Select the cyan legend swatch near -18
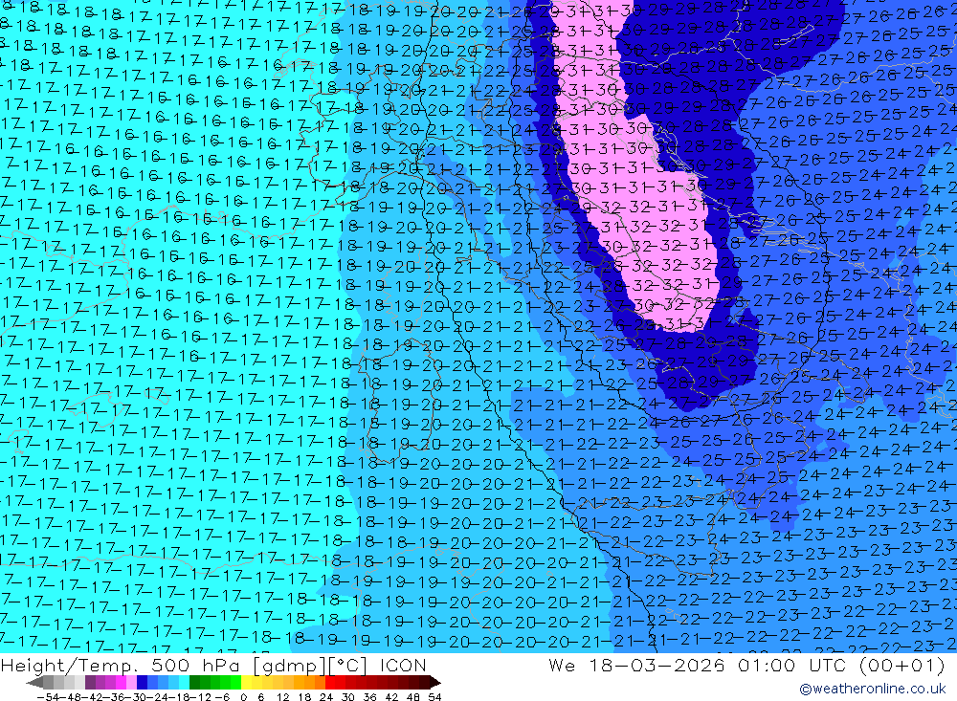 (x=184, y=683)
